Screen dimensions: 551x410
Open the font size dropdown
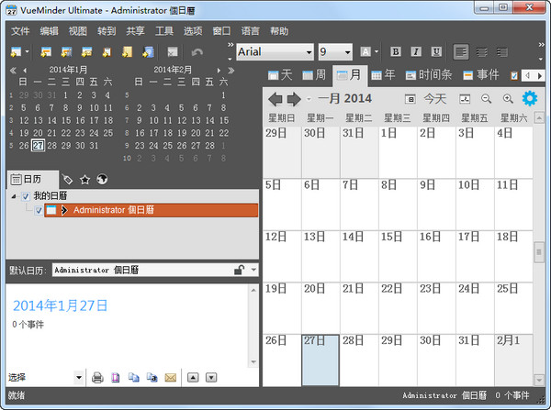(347, 52)
